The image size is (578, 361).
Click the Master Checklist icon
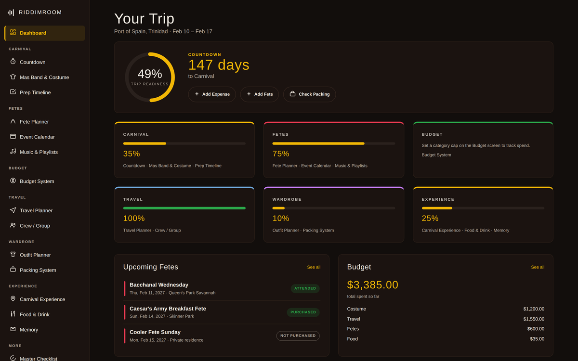(13, 358)
